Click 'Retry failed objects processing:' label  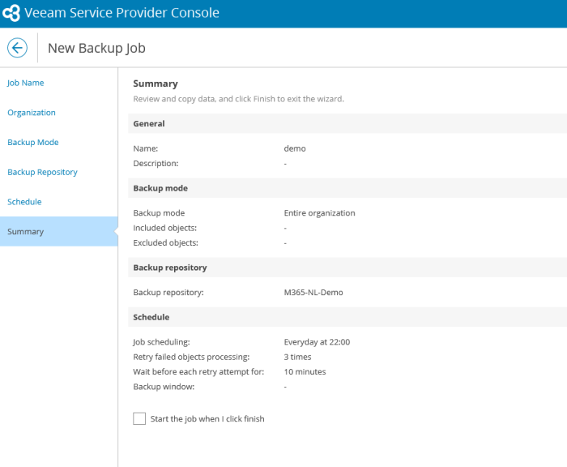coord(191,357)
